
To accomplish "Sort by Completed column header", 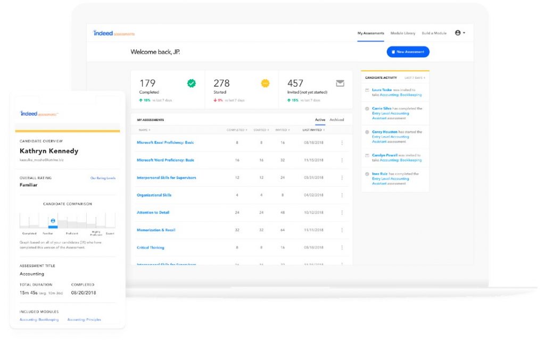I will [237, 130].
